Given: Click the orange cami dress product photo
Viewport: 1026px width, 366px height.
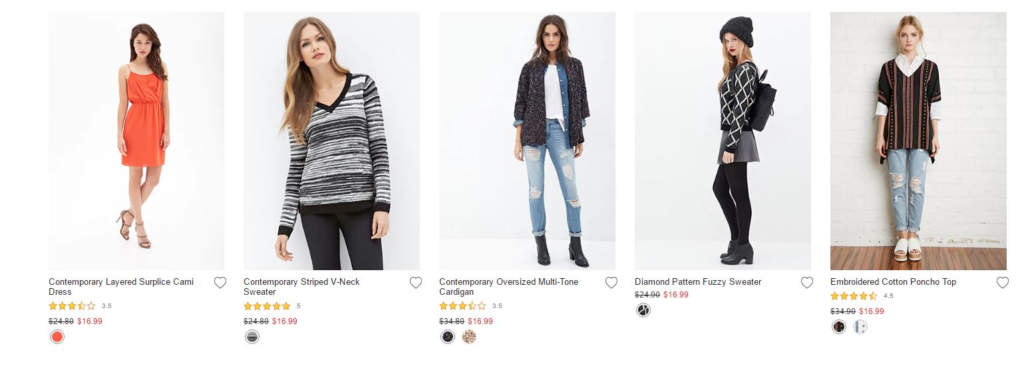Looking at the screenshot, I should [x=136, y=140].
